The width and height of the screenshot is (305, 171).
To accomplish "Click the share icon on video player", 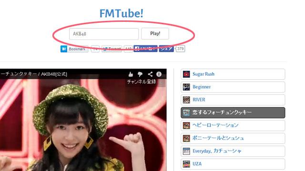I will (x=150, y=74).
